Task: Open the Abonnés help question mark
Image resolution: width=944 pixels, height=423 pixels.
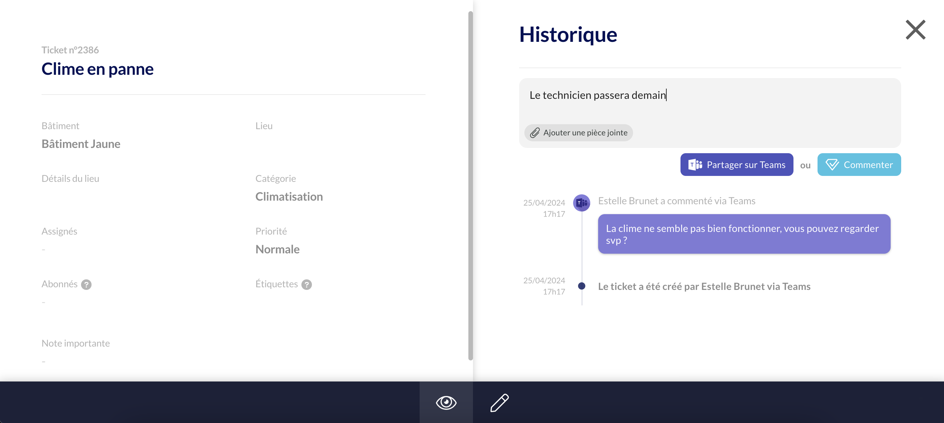Action: click(86, 284)
